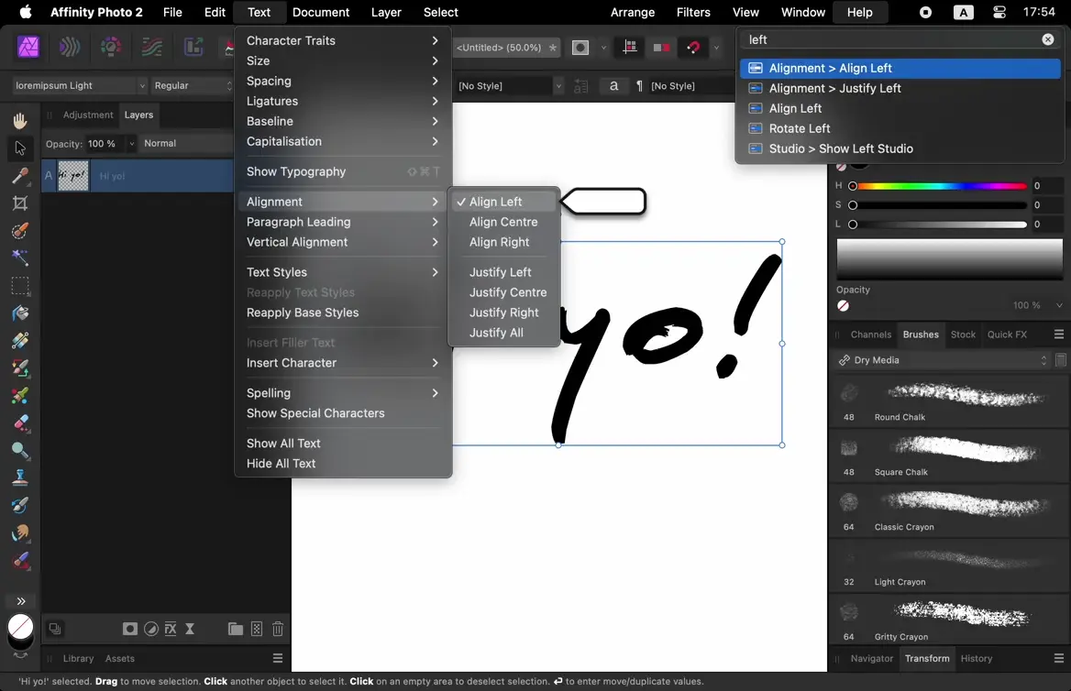Pick the Erase Brush tool
The width and height of the screenshot is (1071, 691).
point(19,423)
